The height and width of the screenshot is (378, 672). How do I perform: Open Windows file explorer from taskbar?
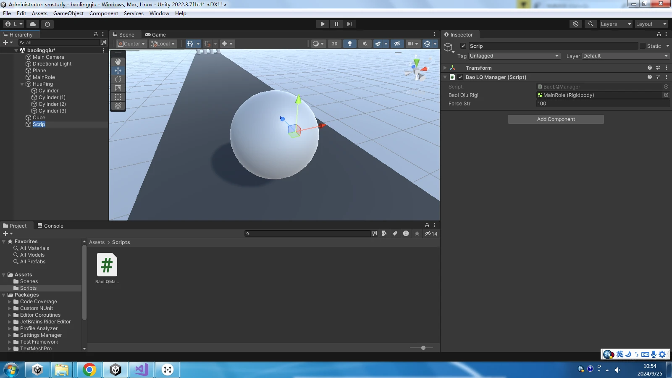pyautogui.click(x=62, y=370)
